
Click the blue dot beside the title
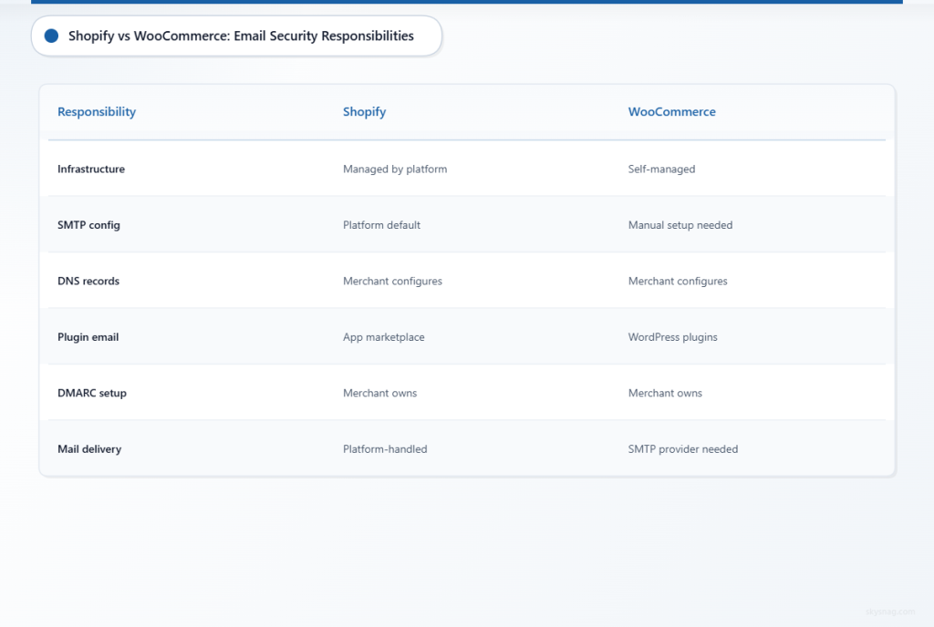(51, 36)
